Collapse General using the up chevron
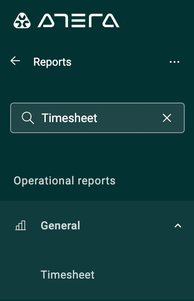Viewport: 194px width, 301px height. click(x=177, y=226)
